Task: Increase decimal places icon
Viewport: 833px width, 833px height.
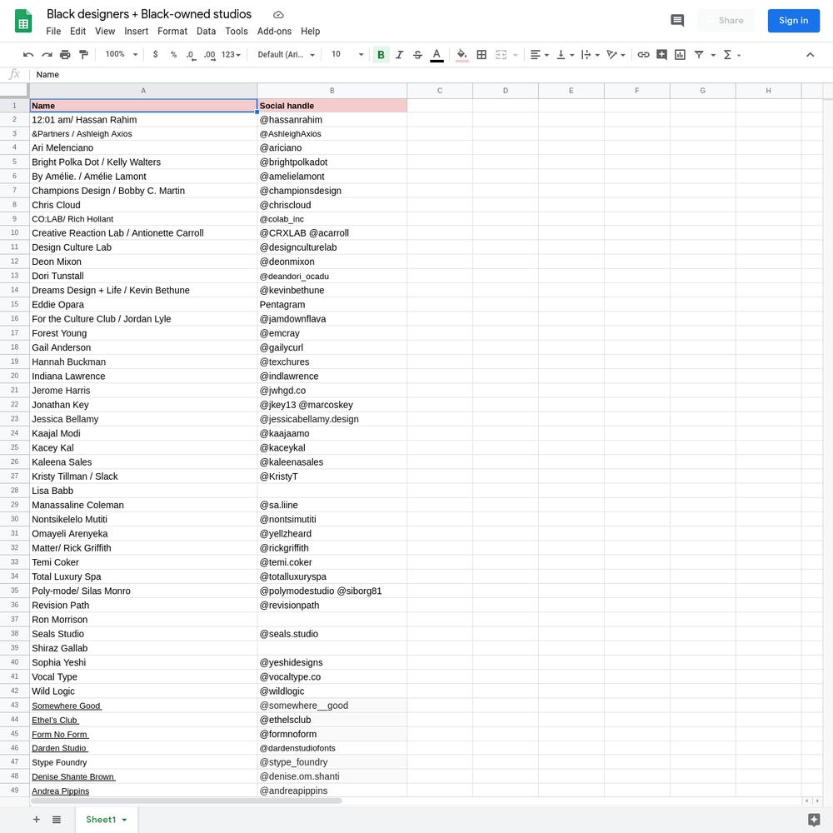Action: (x=209, y=54)
